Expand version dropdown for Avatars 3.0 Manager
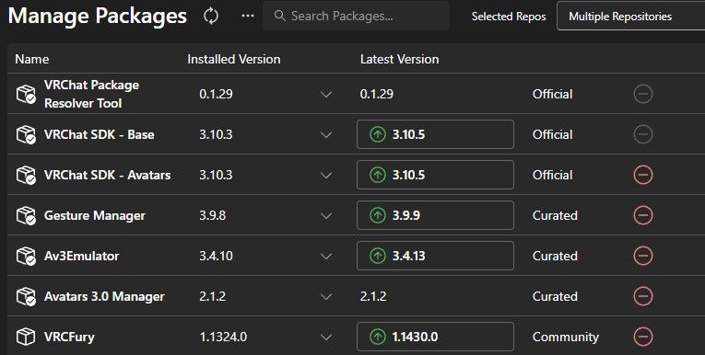Viewport: 705px width, 355px height. pyautogui.click(x=326, y=296)
